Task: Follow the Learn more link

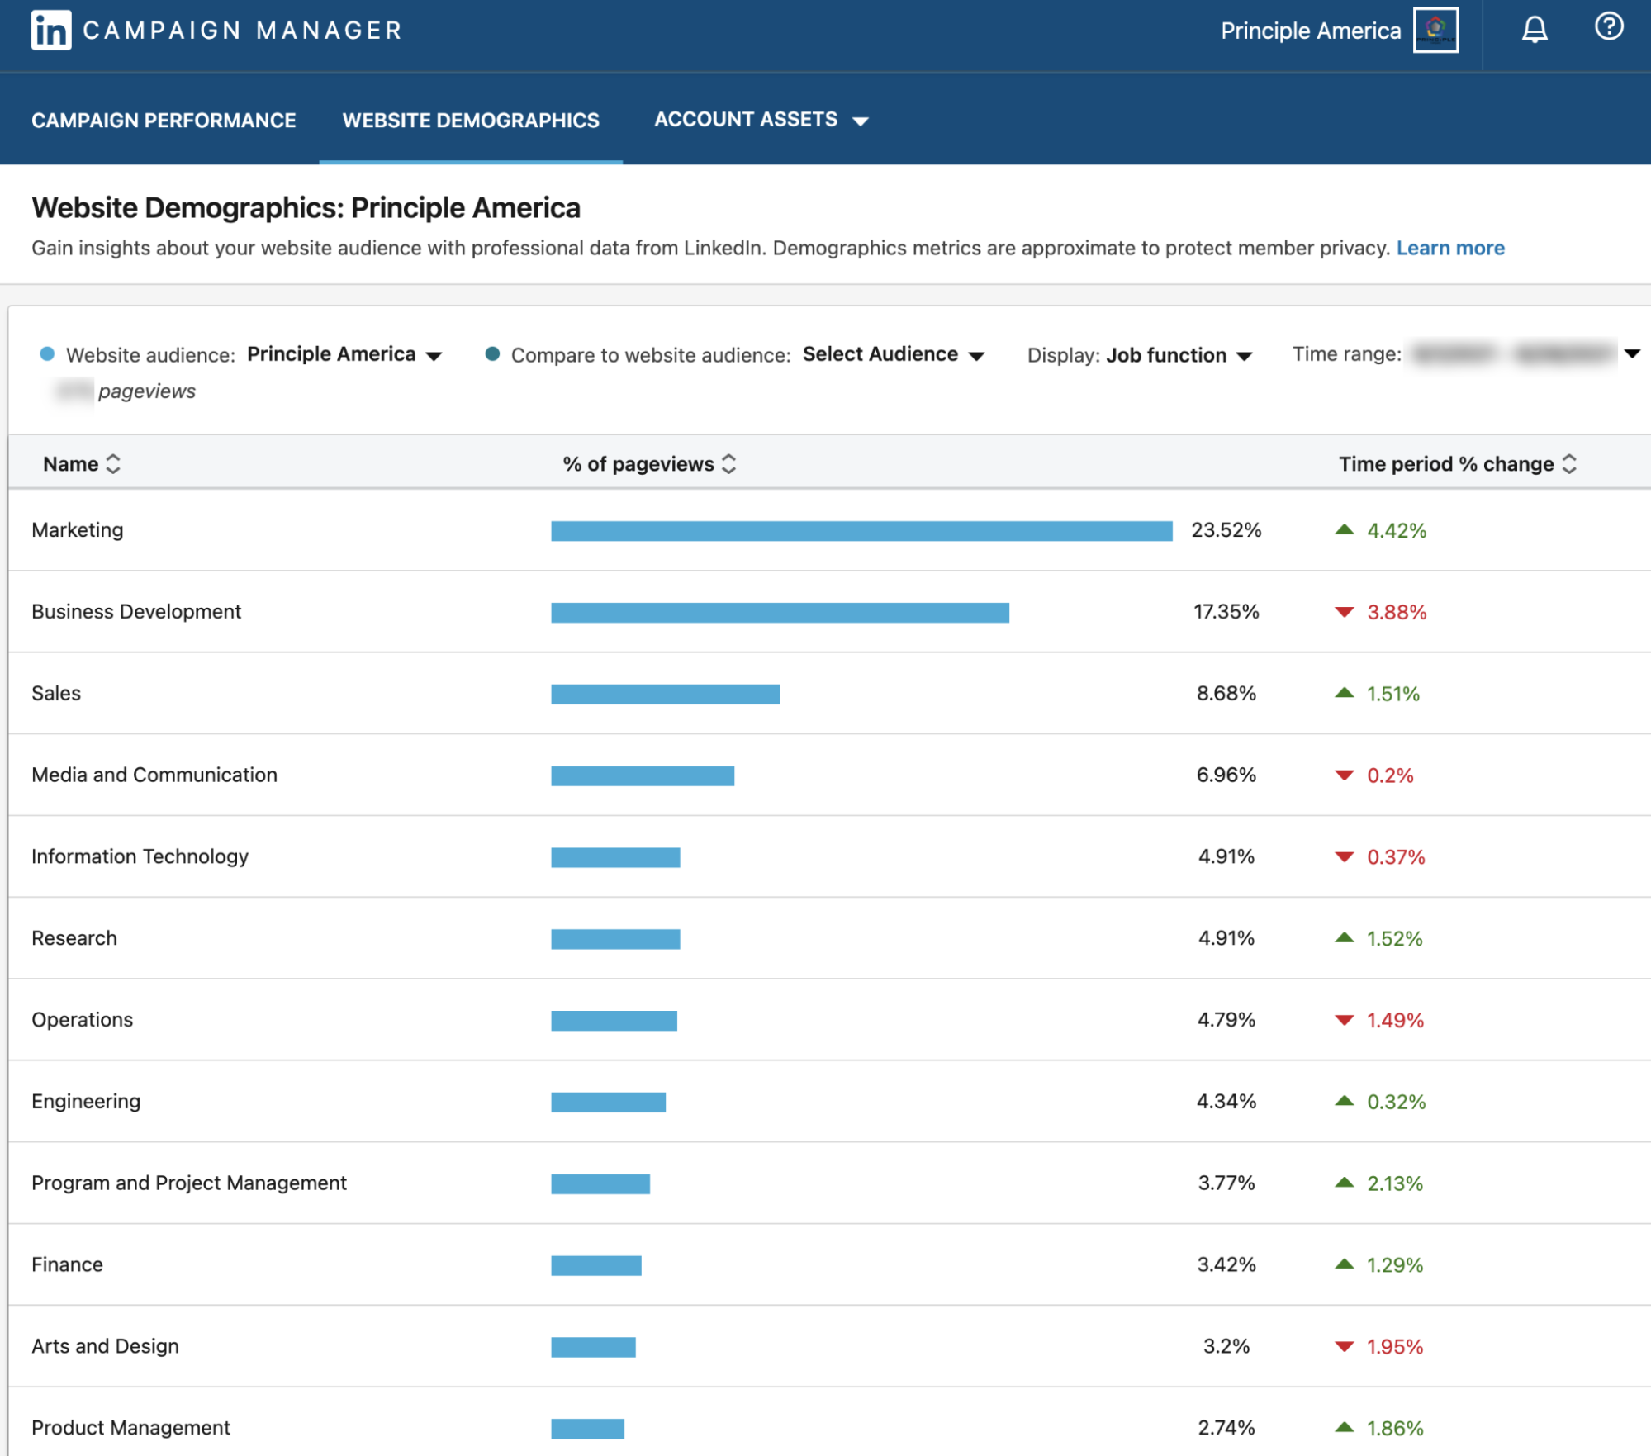Action: (1449, 248)
